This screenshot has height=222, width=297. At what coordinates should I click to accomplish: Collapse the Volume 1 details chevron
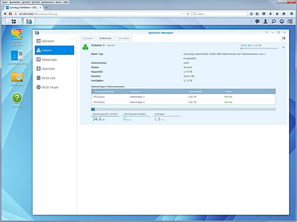(x=283, y=47)
